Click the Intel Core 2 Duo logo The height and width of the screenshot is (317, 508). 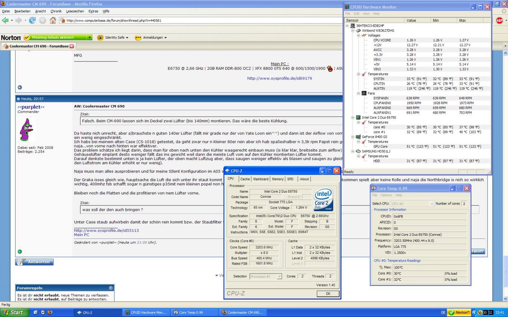(323, 199)
